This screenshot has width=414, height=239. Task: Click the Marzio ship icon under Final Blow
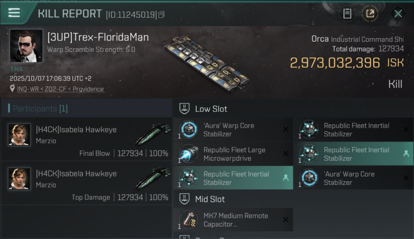(153, 134)
